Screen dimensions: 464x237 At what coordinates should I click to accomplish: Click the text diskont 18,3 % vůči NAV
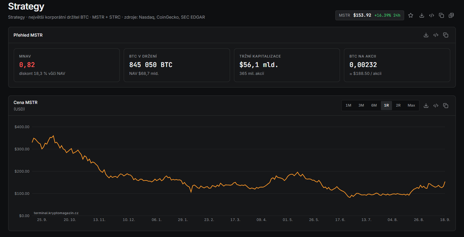point(42,74)
